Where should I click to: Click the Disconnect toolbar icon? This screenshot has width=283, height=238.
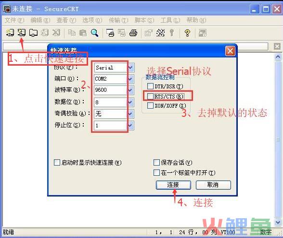[x=56, y=33]
